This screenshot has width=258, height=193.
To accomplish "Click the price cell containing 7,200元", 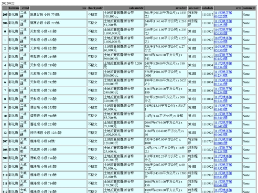I will (124, 65).
